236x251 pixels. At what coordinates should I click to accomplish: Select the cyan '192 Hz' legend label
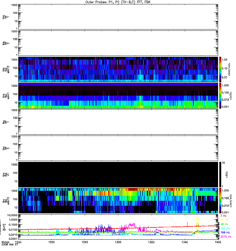coord(225,228)
